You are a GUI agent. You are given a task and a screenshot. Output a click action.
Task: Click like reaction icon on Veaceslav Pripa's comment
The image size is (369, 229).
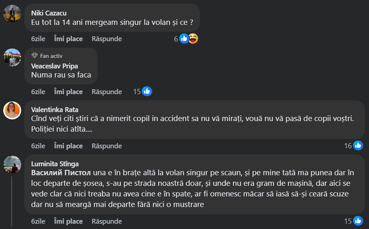pos(147,91)
